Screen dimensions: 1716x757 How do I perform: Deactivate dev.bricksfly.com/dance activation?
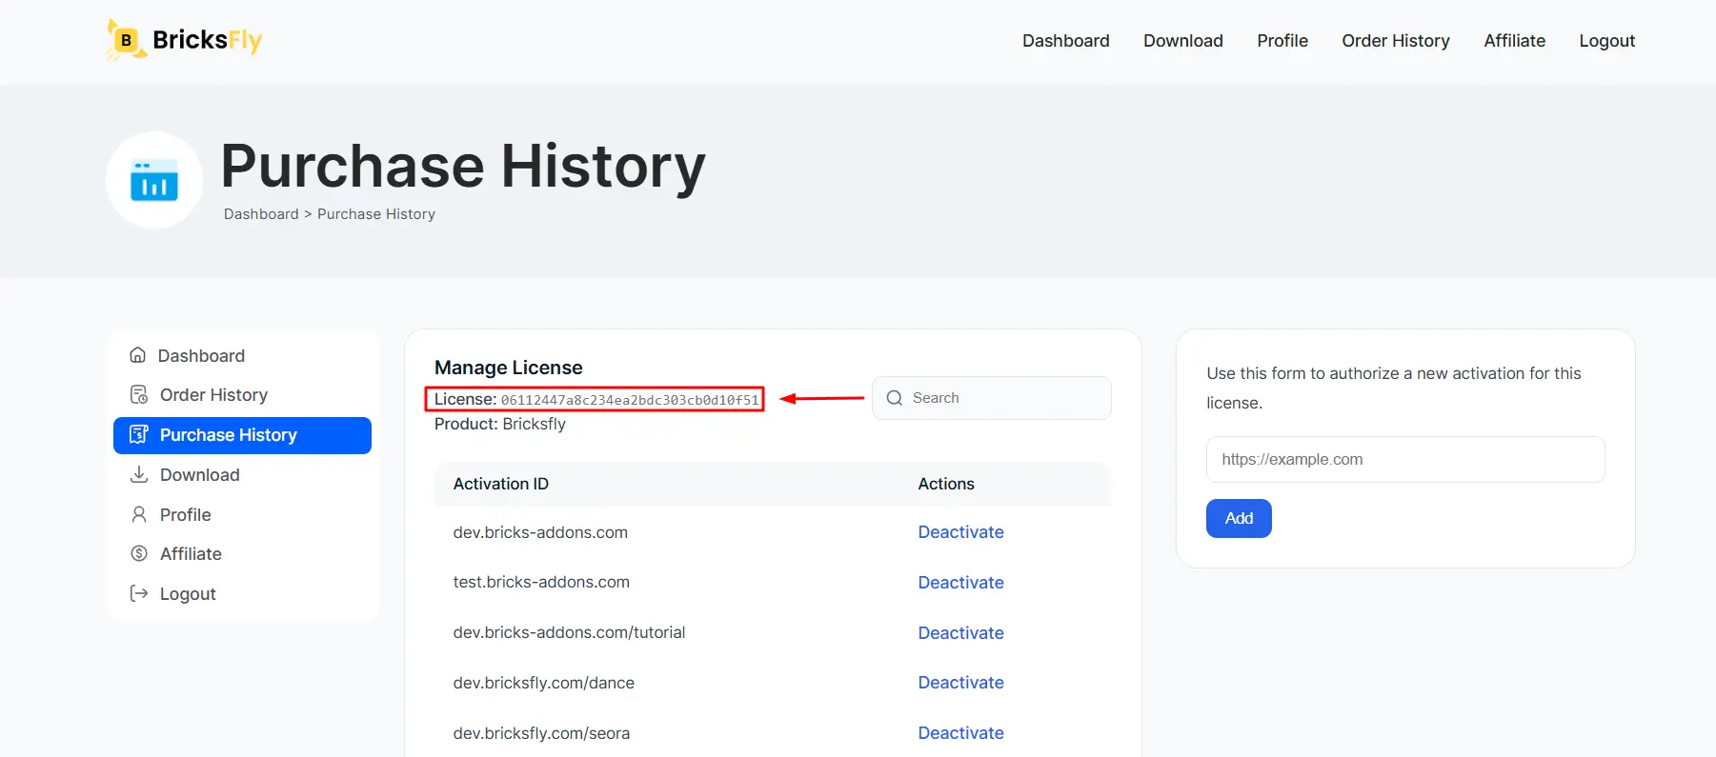click(x=960, y=683)
